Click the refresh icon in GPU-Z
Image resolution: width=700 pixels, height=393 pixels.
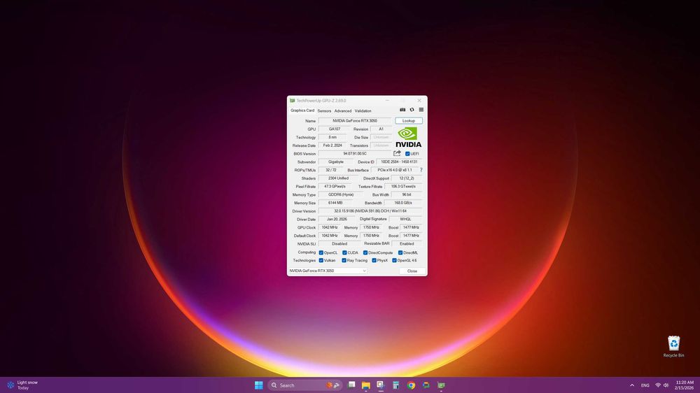[412, 110]
